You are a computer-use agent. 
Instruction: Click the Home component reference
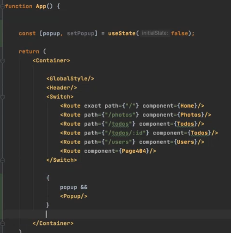187,106
